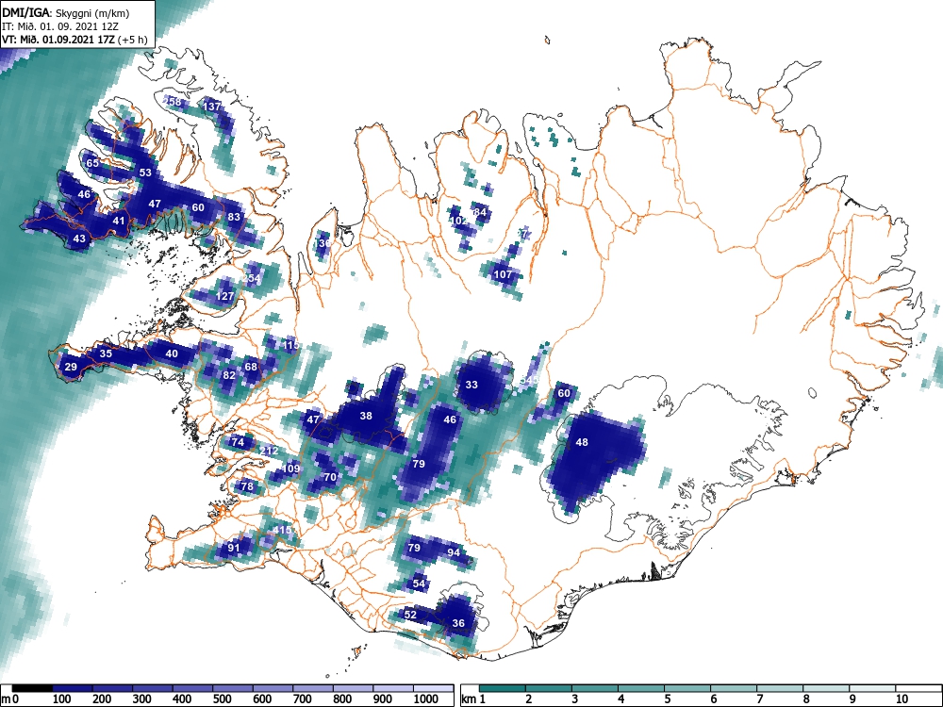Screen dimensions: 943x707
Task: Click visibility value 48 over Vatnajökull
Action: click(582, 442)
